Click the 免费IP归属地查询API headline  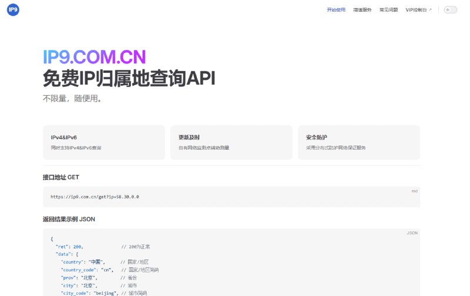pyautogui.click(x=129, y=79)
